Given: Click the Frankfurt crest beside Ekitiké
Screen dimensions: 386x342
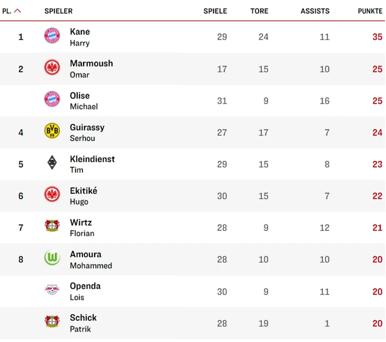Looking at the screenshot, I should 52,195.
